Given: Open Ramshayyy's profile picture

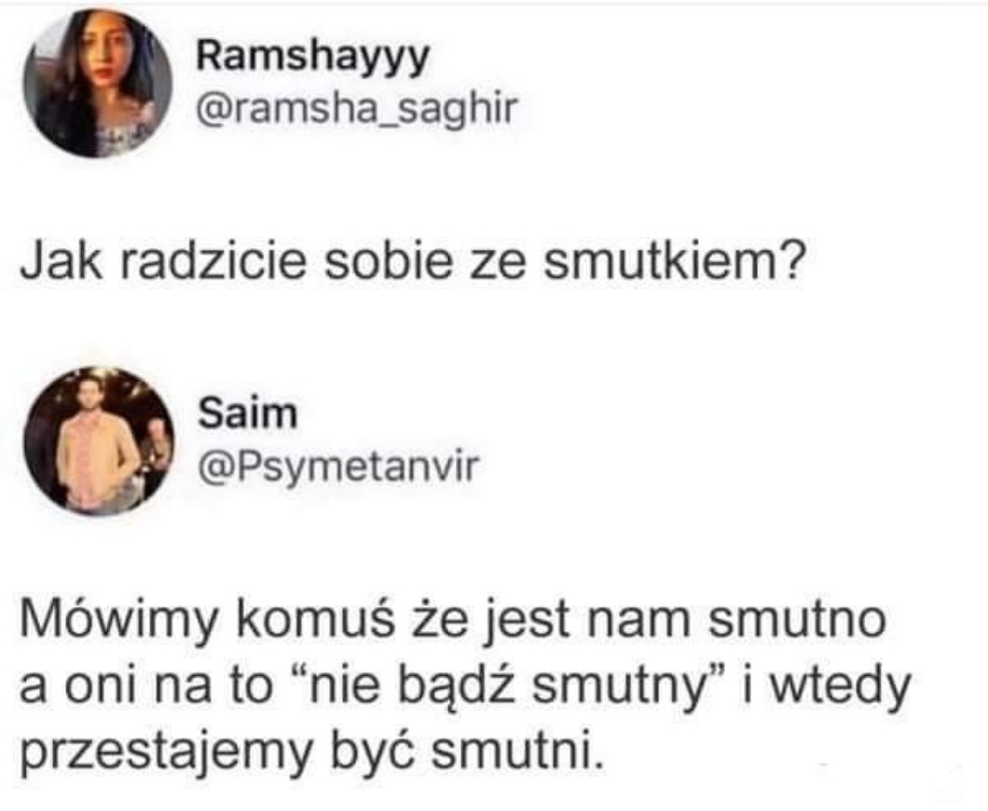Looking at the screenshot, I should (98, 83).
